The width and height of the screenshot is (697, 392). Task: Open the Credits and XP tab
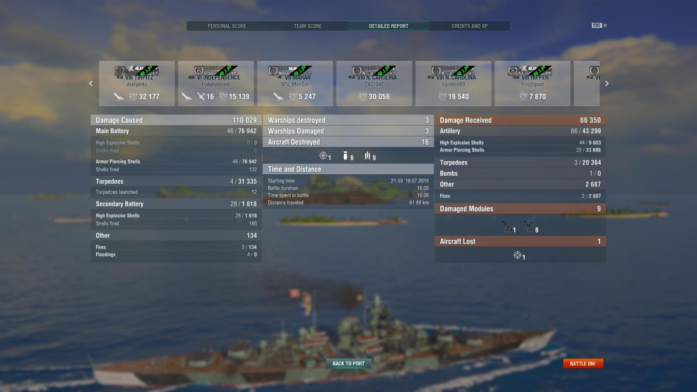point(470,26)
